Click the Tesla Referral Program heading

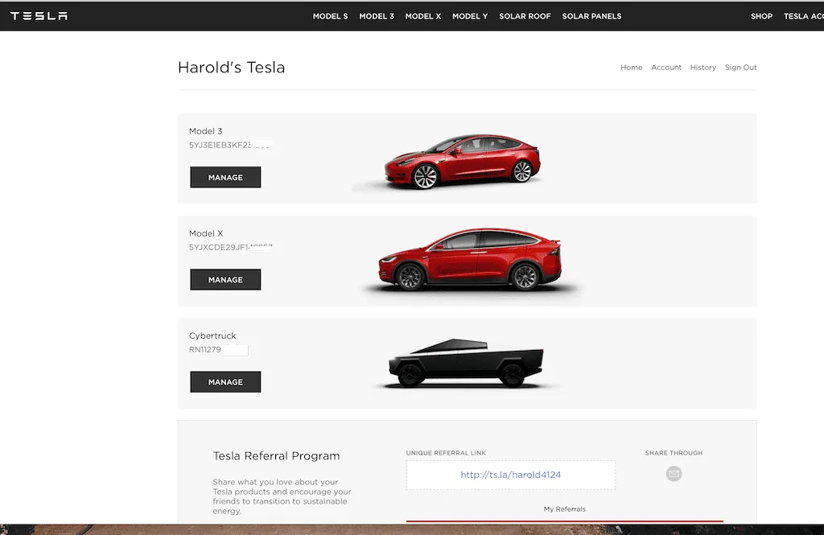[277, 455]
